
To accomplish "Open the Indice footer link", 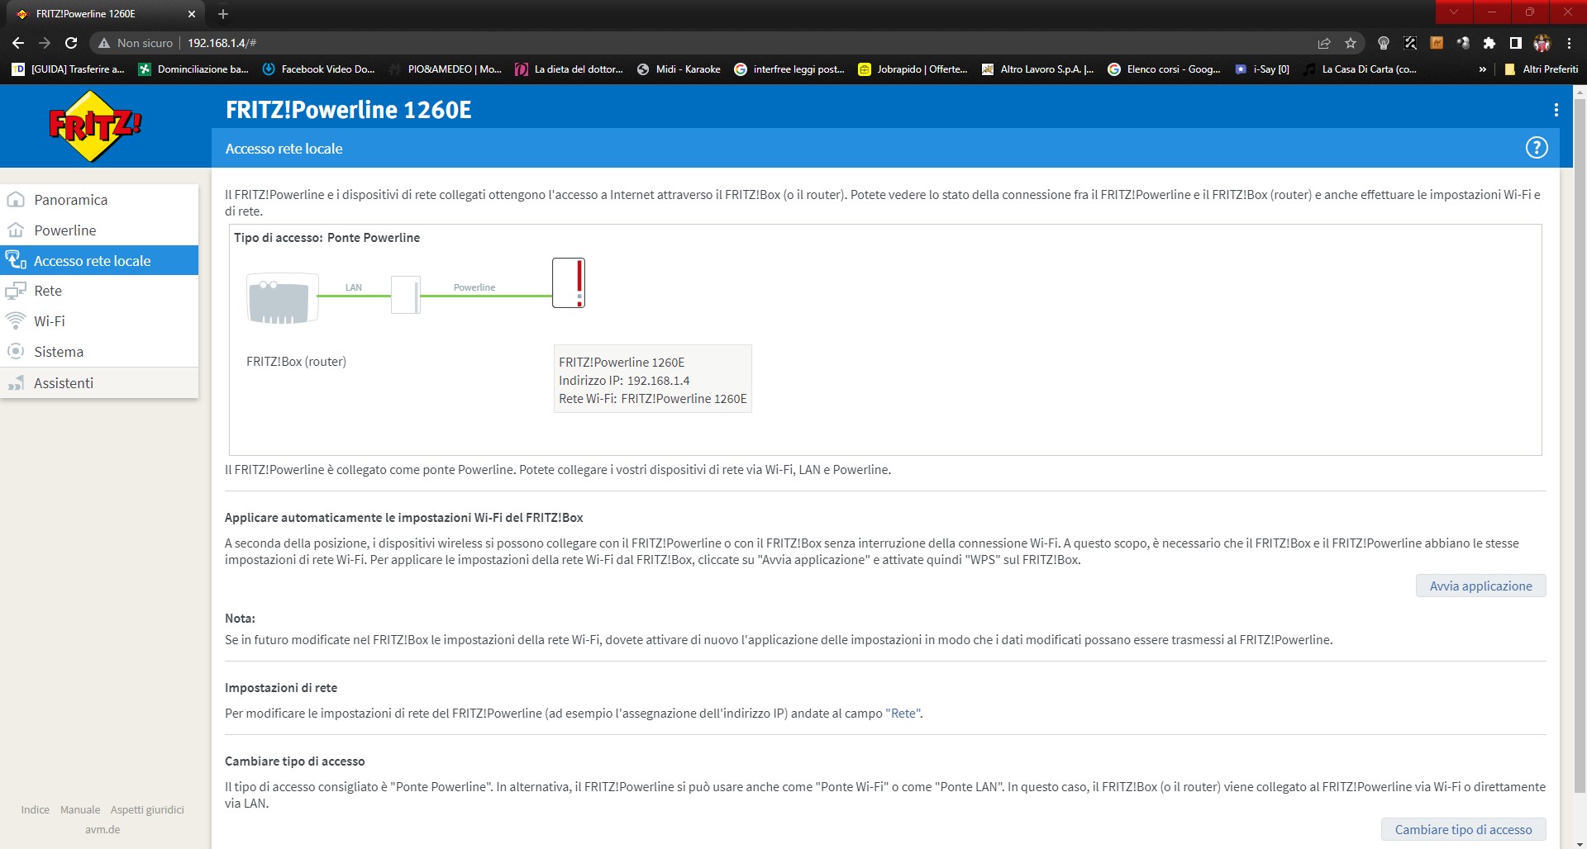I will 36,809.
